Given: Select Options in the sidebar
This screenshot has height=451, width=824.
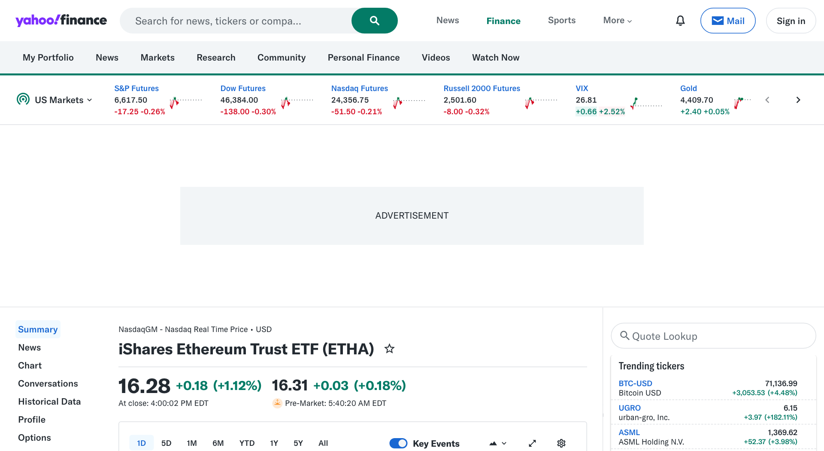Looking at the screenshot, I should pos(34,438).
